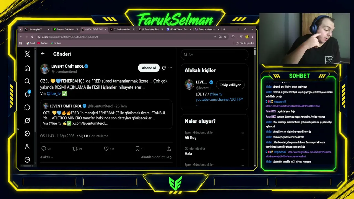Share the post via the share icon

[x=169, y=149]
